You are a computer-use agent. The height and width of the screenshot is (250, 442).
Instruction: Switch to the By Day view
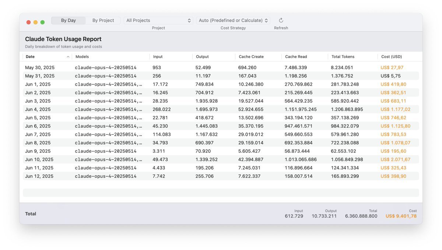point(69,20)
